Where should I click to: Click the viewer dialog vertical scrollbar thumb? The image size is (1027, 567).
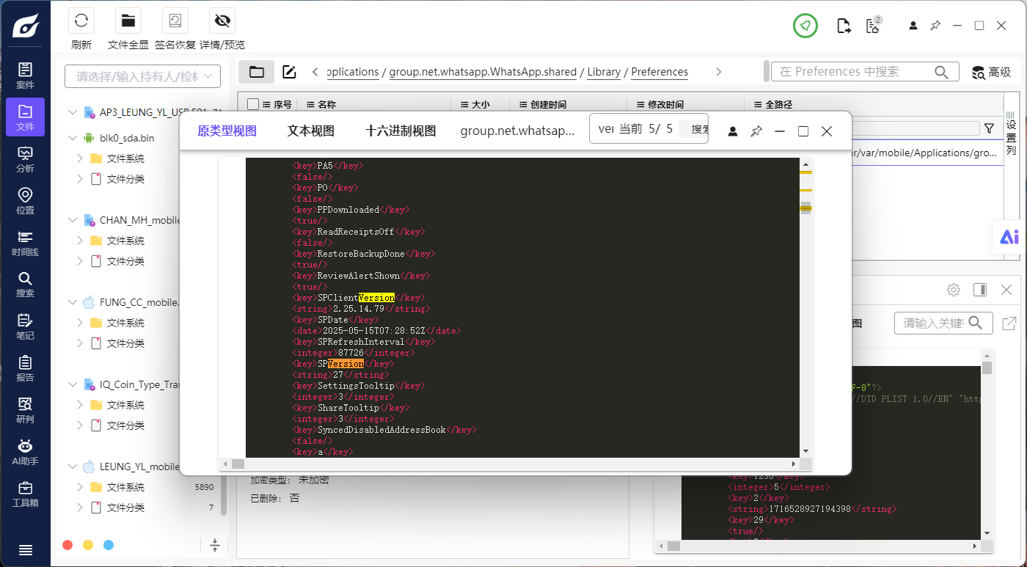coord(805,207)
